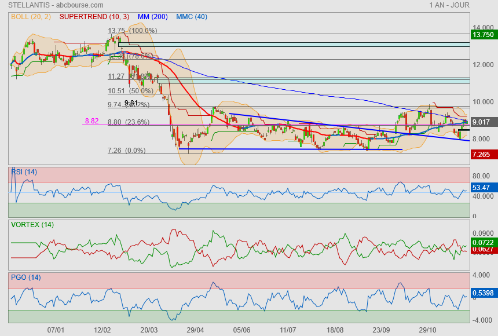
Task: Click the green 13.750 price tag
Action: point(482,35)
